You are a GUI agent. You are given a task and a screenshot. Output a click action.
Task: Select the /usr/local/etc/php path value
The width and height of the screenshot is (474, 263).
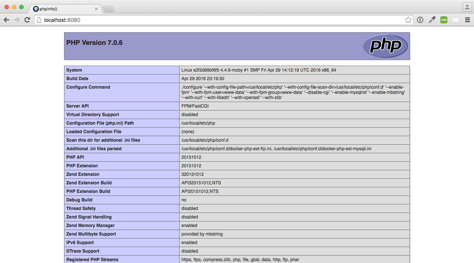(198, 123)
